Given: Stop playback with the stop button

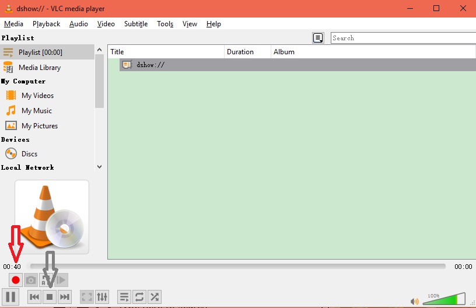Looking at the screenshot, I should [x=50, y=297].
